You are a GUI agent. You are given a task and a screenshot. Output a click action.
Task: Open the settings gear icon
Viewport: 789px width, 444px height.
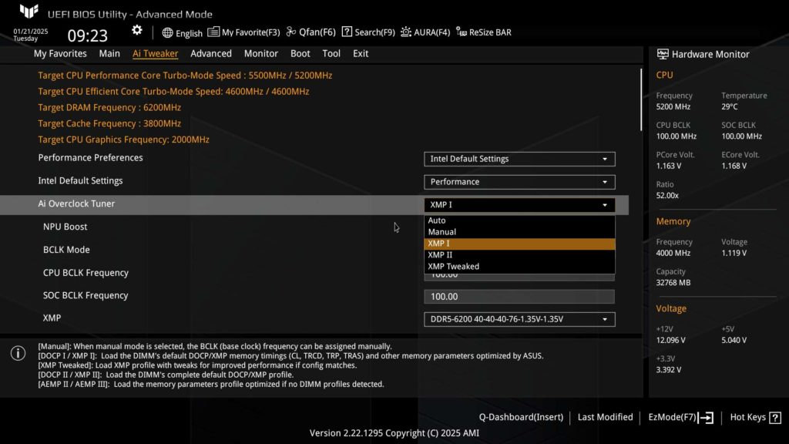[137, 31]
